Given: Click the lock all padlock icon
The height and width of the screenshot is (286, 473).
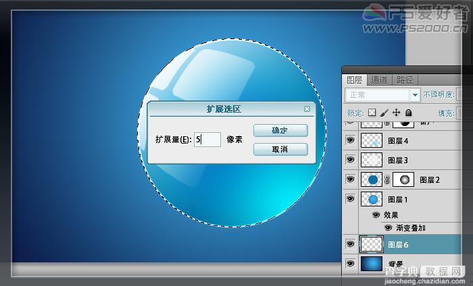Looking at the screenshot, I should click(x=408, y=113).
